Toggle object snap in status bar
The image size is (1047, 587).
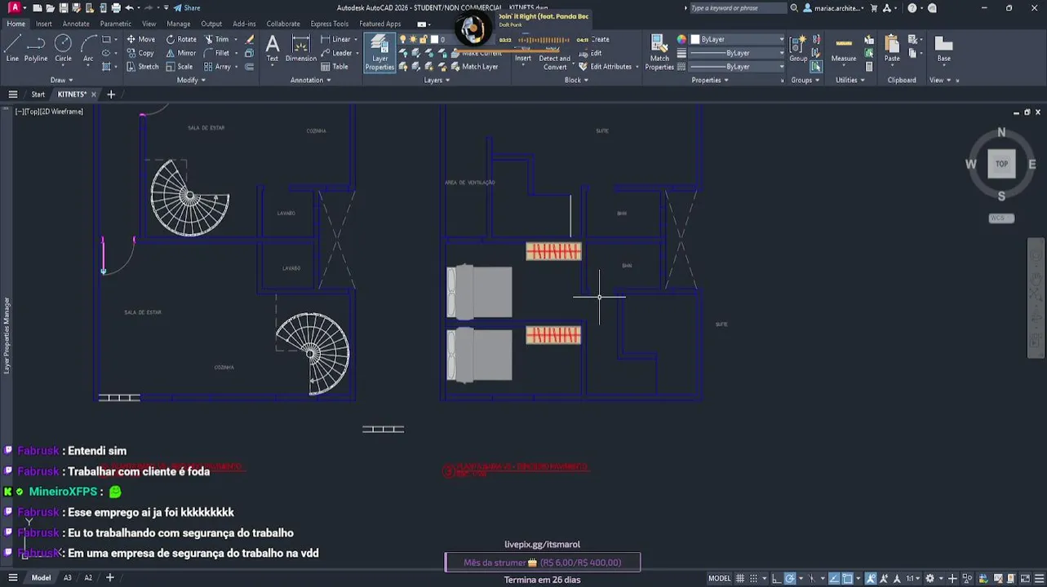click(x=848, y=578)
